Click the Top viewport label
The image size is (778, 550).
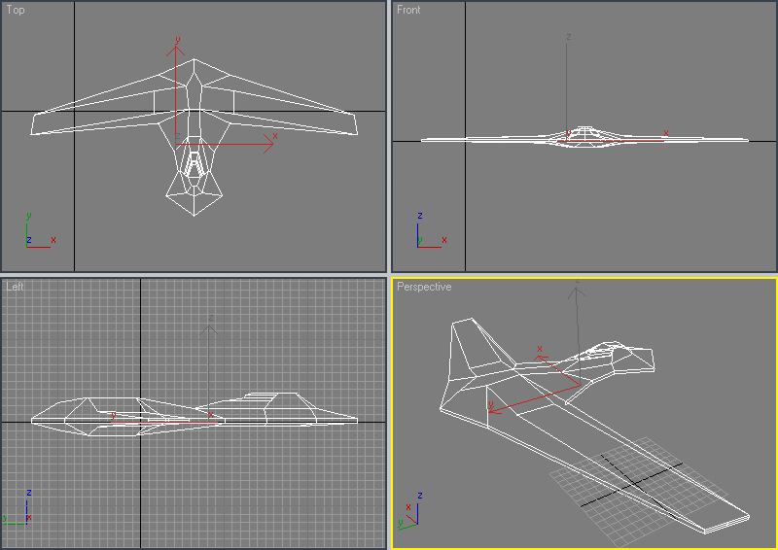16,11
